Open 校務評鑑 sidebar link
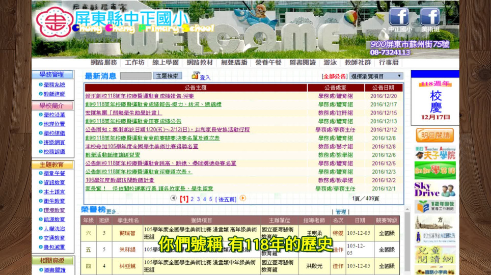This screenshot has width=491, height=275. pos(54,152)
